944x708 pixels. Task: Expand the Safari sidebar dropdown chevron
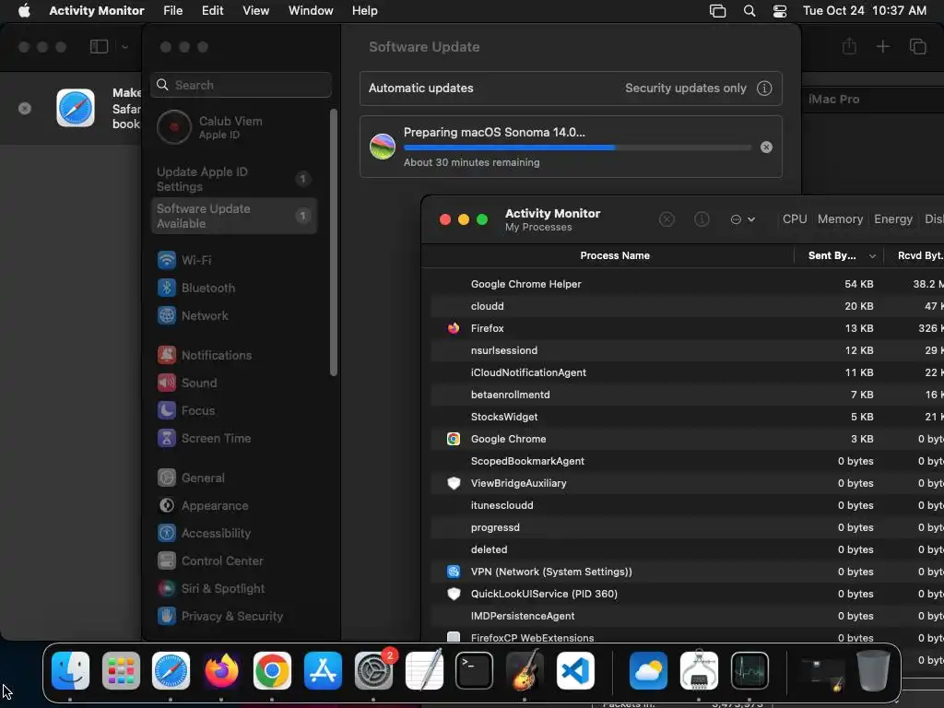pyautogui.click(x=124, y=47)
